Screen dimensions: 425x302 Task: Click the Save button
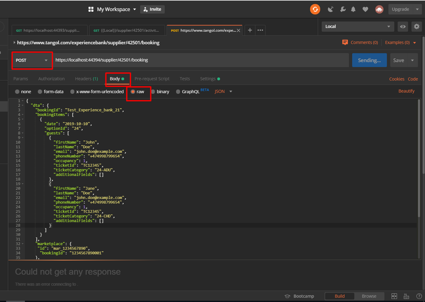point(399,60)
